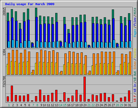Click the 'Hits' legend label

coord(135,11)
